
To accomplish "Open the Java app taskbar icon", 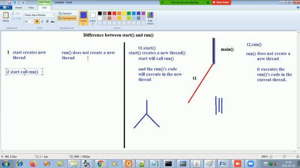I will (x=197, y=164).
